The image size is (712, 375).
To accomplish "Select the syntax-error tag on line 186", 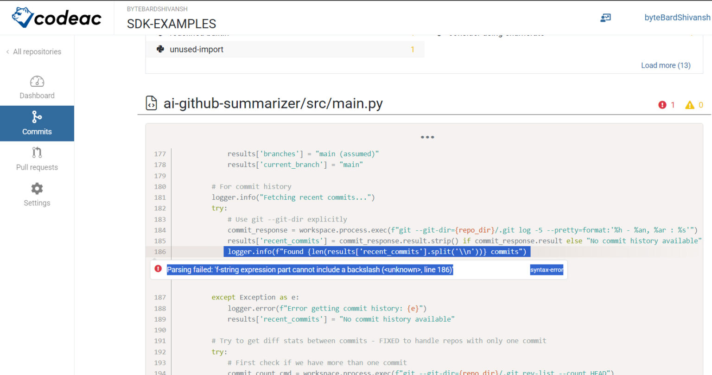I will 547,269.
